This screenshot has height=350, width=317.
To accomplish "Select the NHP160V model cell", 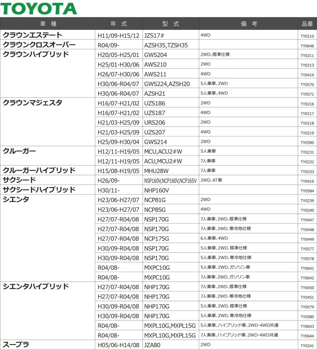I will (x=156, y=190).
